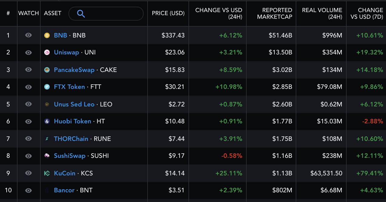386x202 pixels.
Task: Open the Unus Sed Leo asset link
Action: (x=74, y=104)
